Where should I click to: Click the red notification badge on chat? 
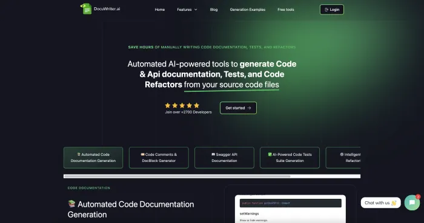(x=418, y=197)
